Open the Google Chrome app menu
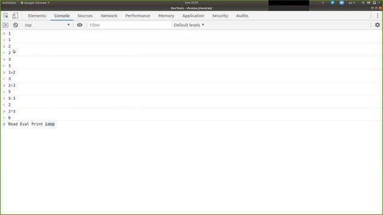This screenshot has height=215, width=383. [x=35, y=2]
